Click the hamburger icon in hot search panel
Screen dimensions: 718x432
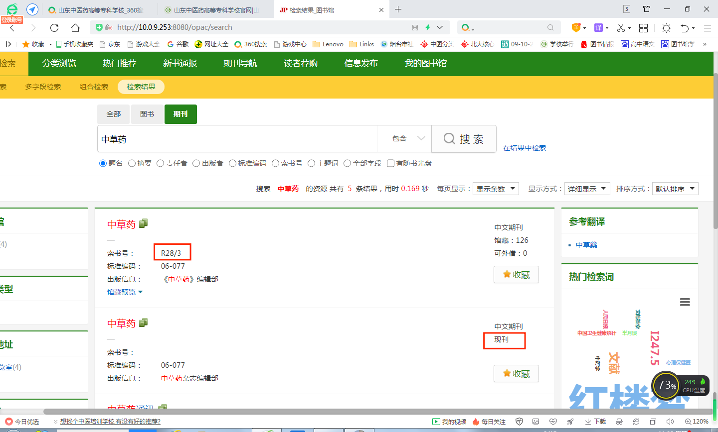click(x=685, y=302)
